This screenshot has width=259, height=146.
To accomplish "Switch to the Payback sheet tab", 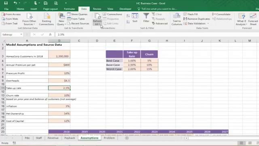I will (x=70, y=138).
